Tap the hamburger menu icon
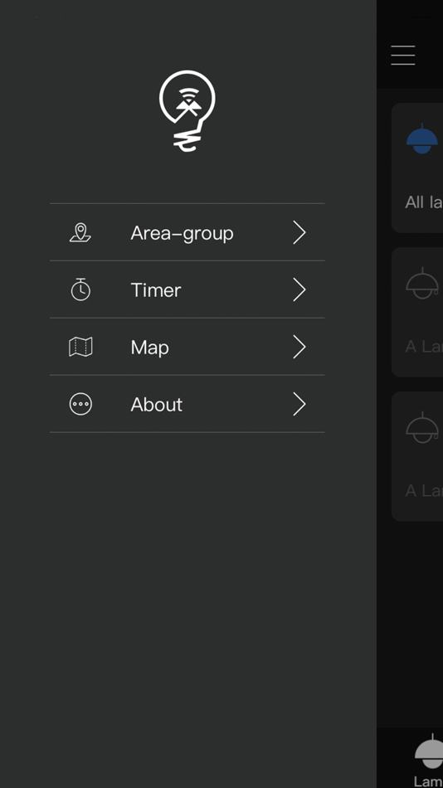Screen dimensions: 443x788 (x=403, y=56)
